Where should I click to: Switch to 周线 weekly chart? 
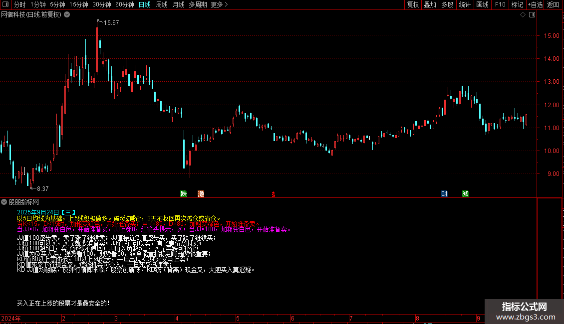[x=162, y=4]
